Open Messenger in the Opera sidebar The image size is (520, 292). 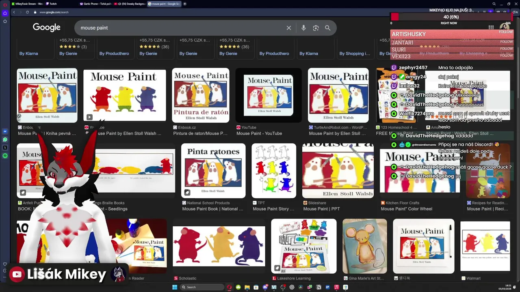click(5, 131)
